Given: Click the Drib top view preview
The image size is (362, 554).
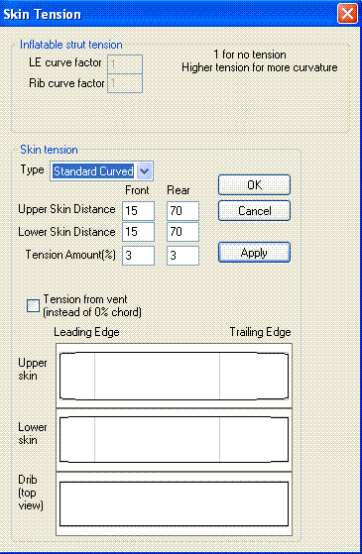Looking at the screenshot, I should [x=174, y=503].
